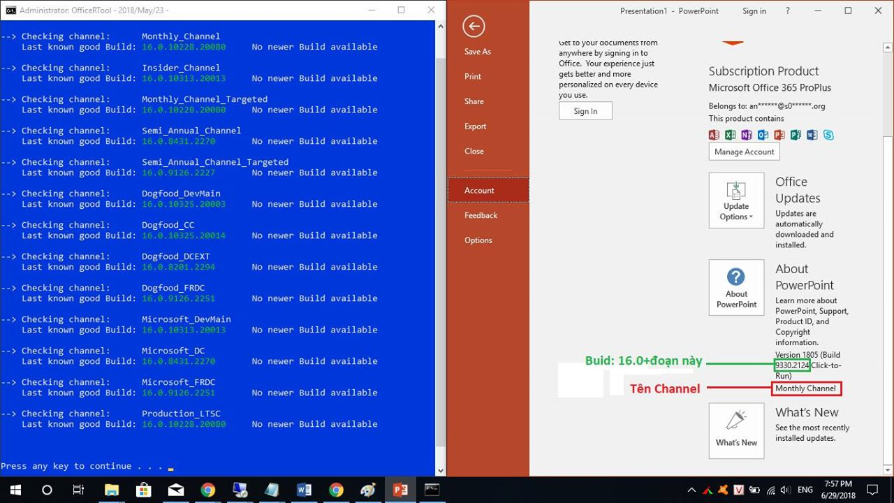
Task: Click the Help question mark in PowerPoint
Action: (788, 11)
